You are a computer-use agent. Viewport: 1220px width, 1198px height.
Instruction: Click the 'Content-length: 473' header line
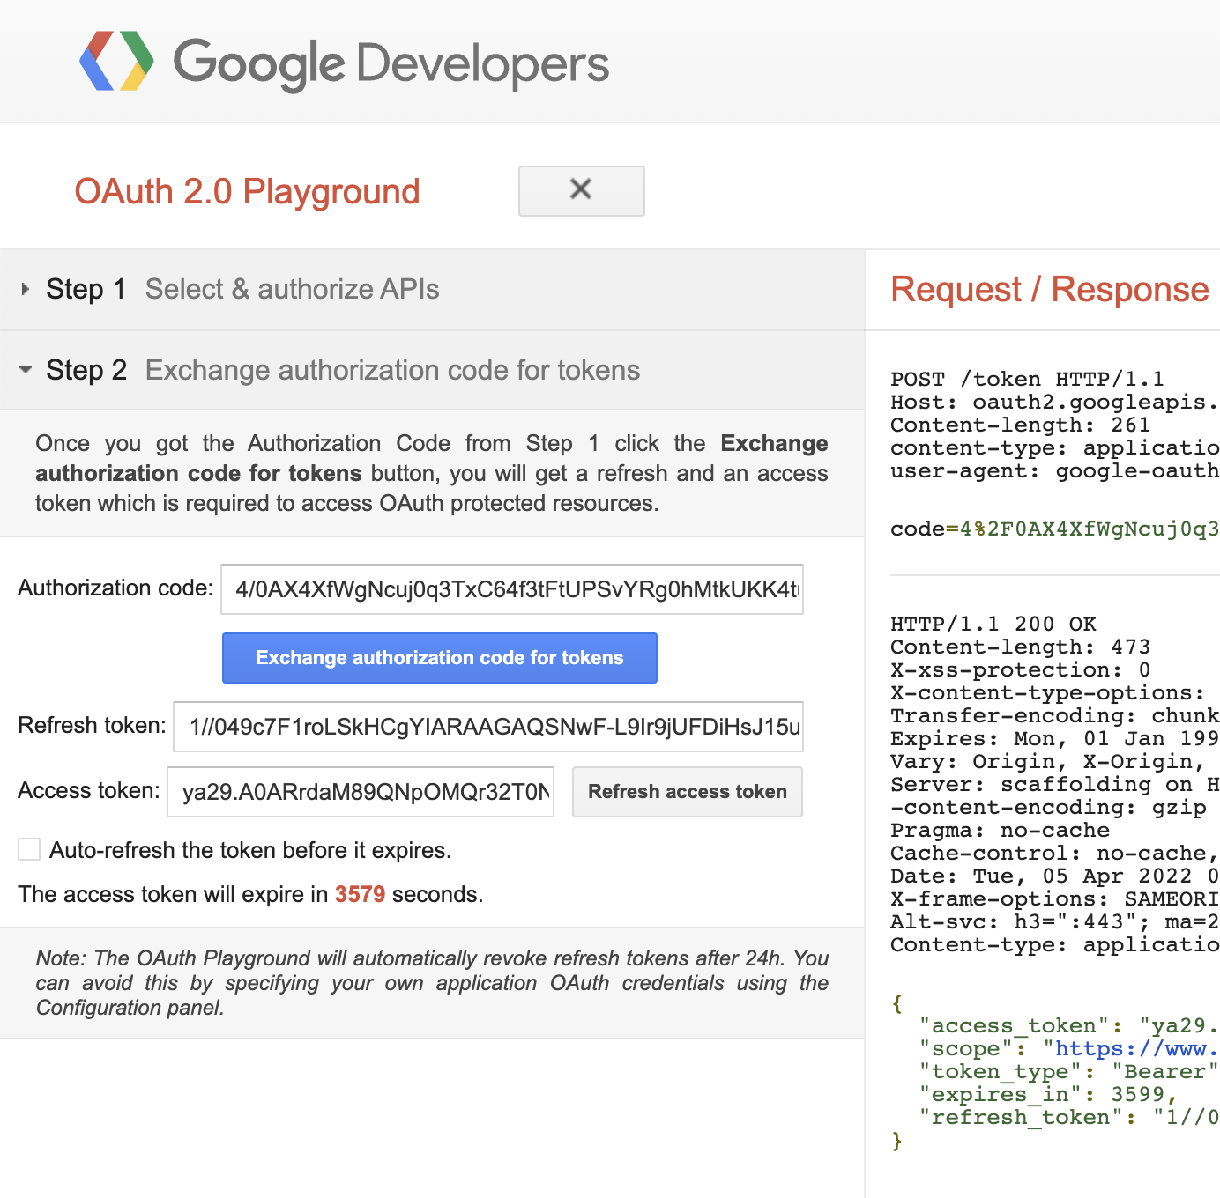click(x=1020, y=647)
